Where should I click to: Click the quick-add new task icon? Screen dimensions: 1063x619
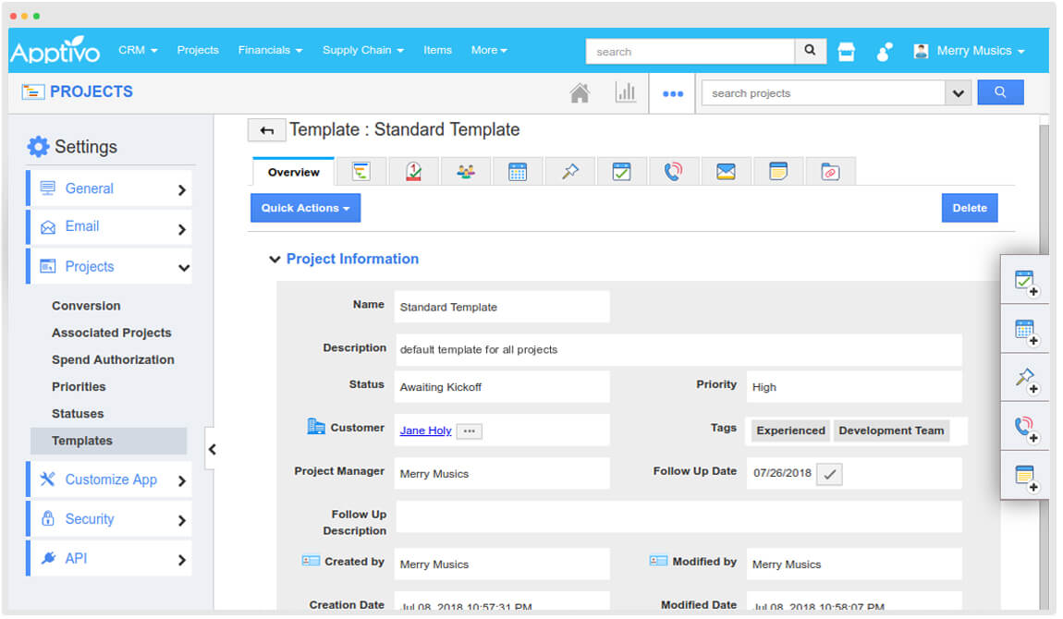point(1024,280)
